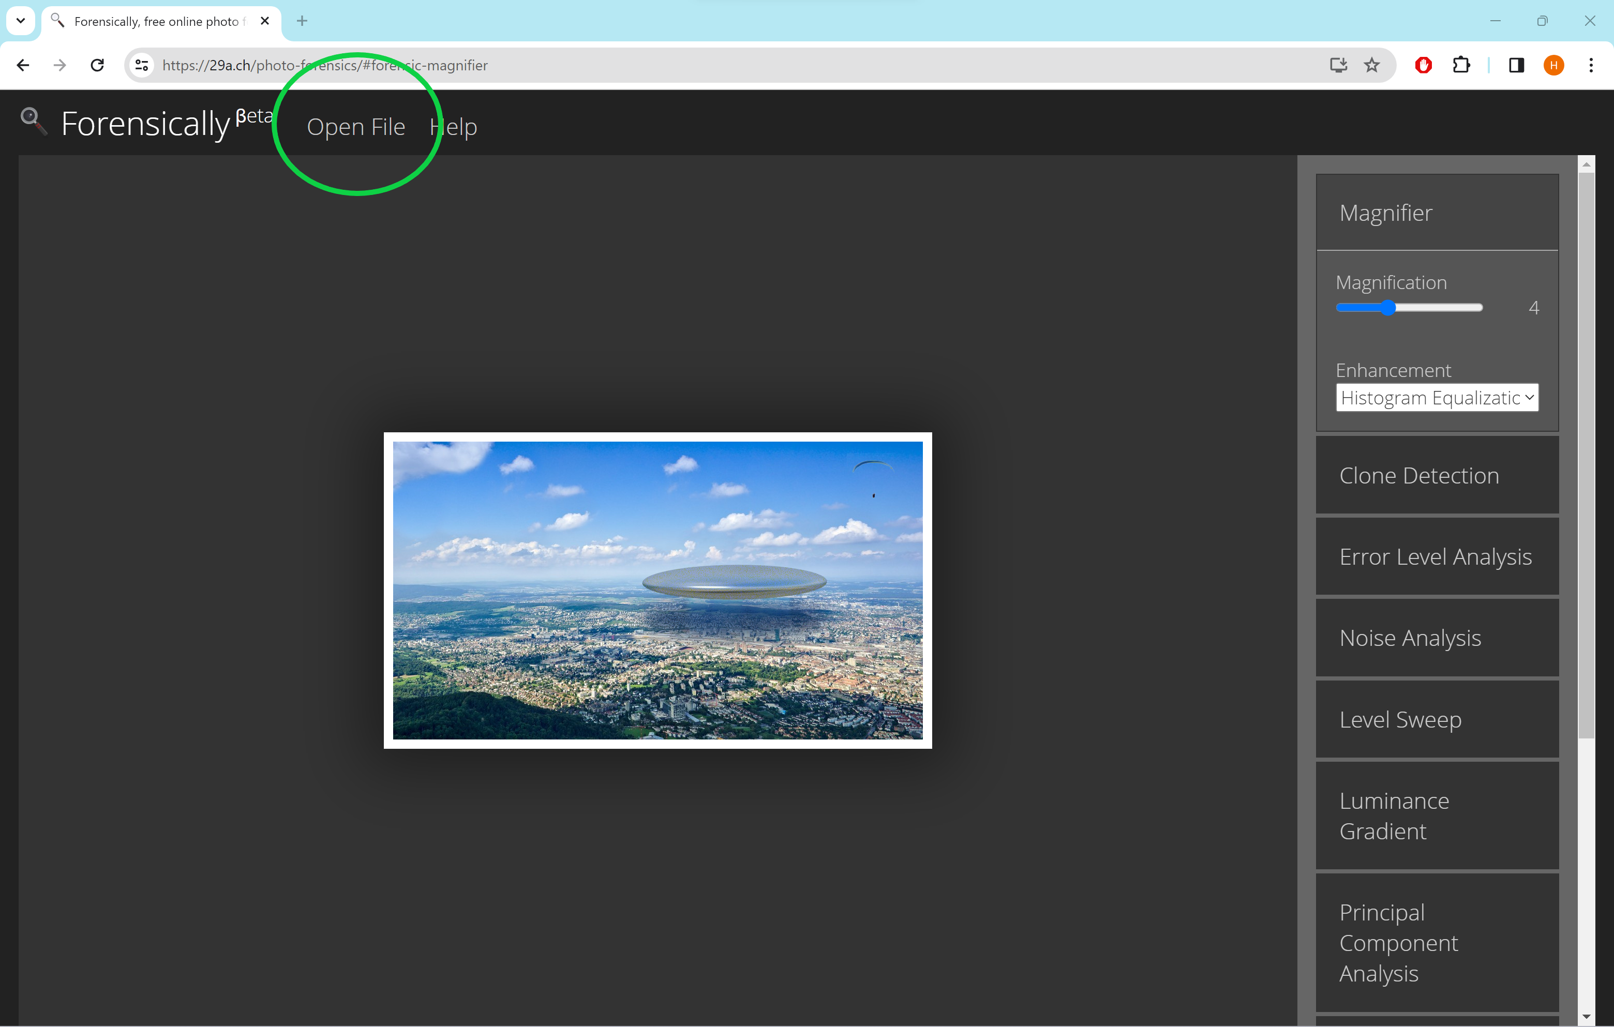Click the Magnification value 4
The height and width of the screenshot is (1027, 1614).
(1534, 308)
